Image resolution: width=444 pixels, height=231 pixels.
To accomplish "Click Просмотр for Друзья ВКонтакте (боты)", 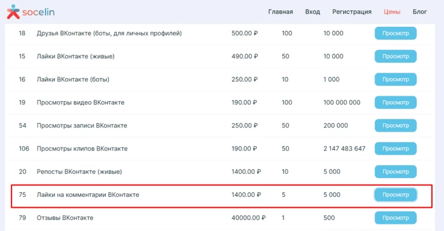I will [395, 33].
